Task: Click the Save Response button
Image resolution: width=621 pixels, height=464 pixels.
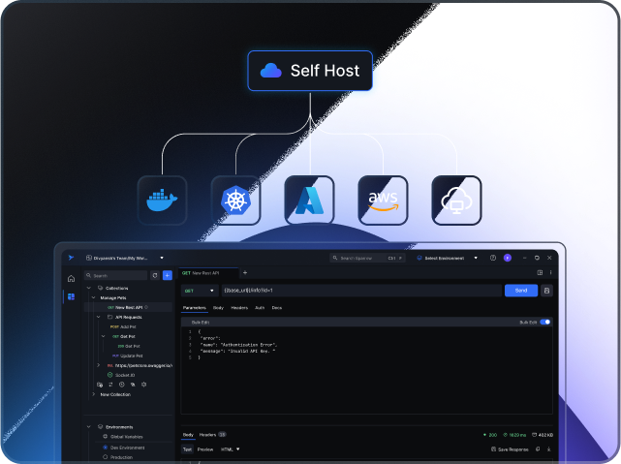Action: click(510, 449)
